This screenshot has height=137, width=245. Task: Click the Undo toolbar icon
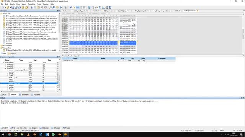42,8
